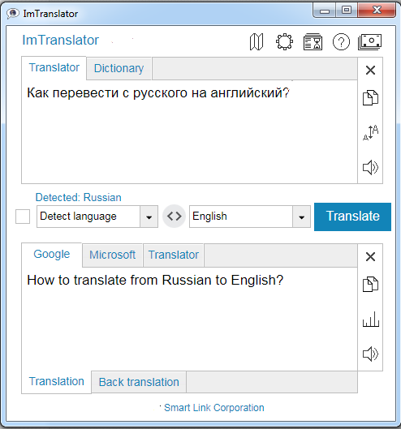Open the translation history icon
401x429 pixels.
[x=313, y=42]
